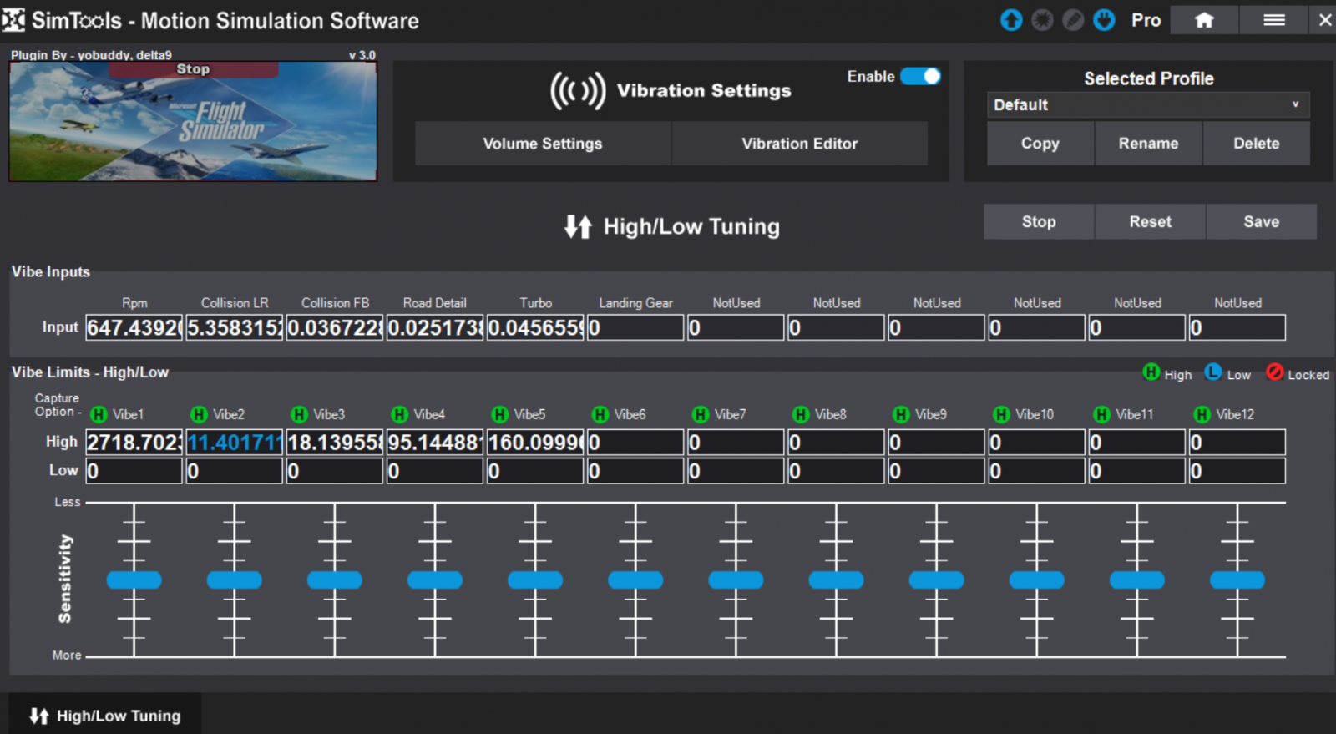Viewport: 1336px width, 734px height.
Task: Click the Vibe6 green H capture icon
Action: pos(600,415)
